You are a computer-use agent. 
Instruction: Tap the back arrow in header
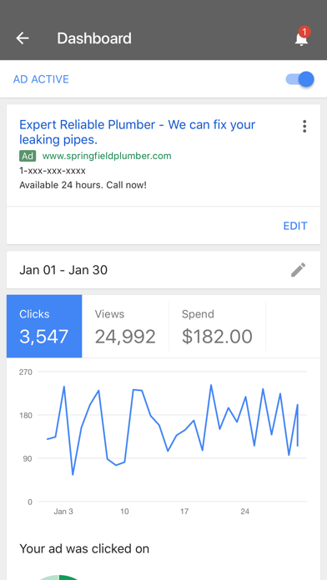(23, 38)
